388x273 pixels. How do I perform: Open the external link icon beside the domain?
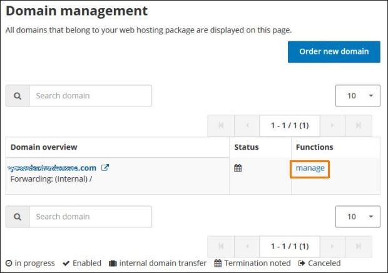pos(105,168)
